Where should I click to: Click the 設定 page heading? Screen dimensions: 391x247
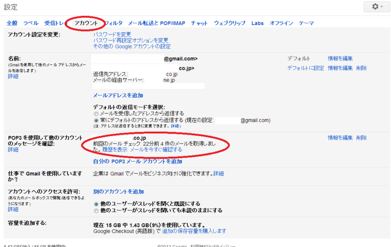click(x=11, y=7)
